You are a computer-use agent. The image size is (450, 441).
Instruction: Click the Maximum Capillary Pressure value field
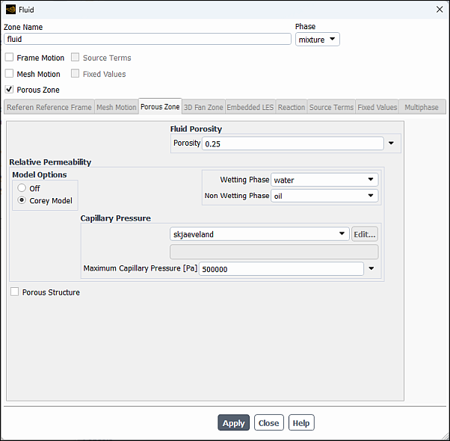click(281, 269)
